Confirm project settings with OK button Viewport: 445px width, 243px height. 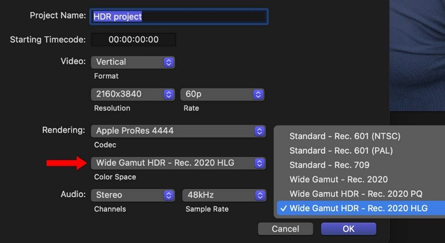point(349,229)
